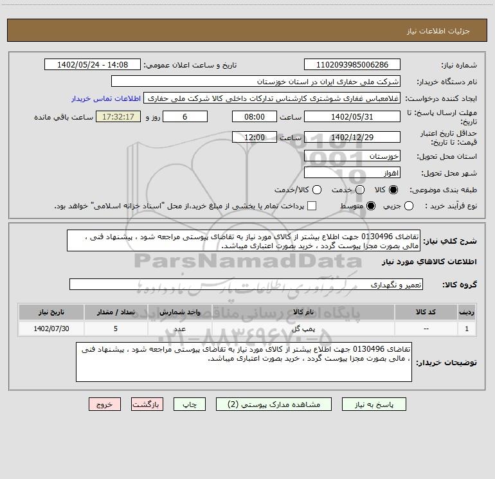Click the تاریخ نیاز column header
The width and height of the screenshot is (495, 479).
pos(51,312)
